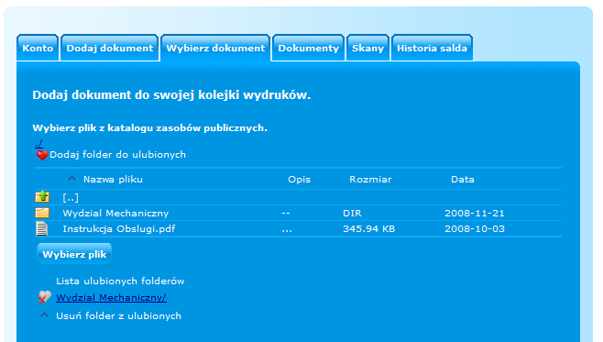Select the file Instrukcja Obslugi.pdf

tap(119, 229)
